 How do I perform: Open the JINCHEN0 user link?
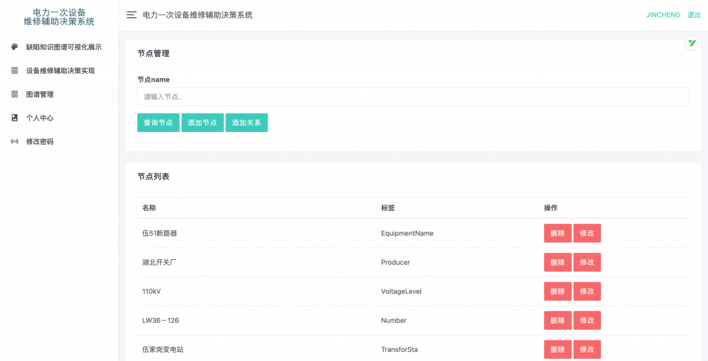(x=663, y=15)
